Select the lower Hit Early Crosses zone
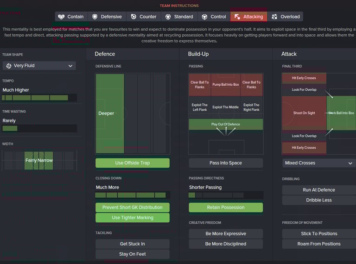The height and width of the screenshot is (264, 356). click(x=304, y=148)
